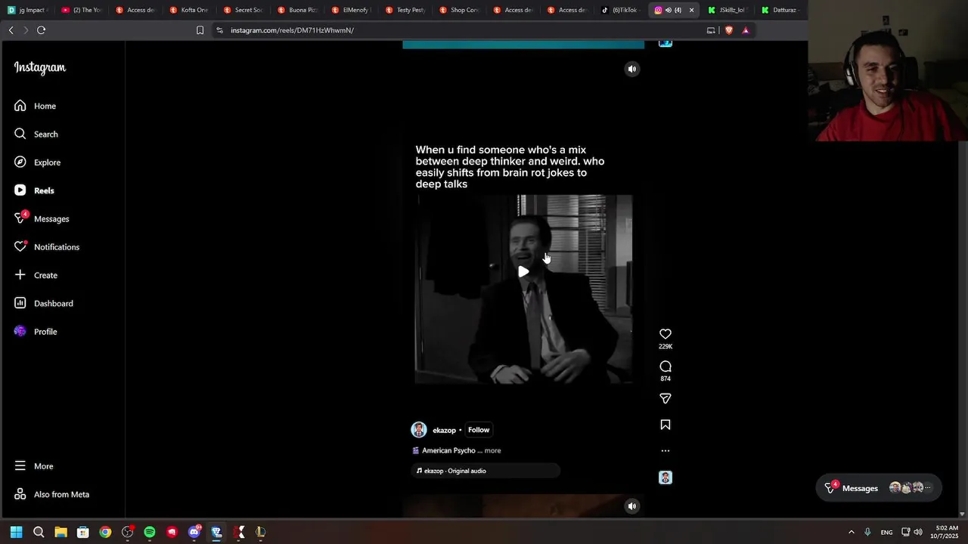Viewport: 968px width, 544px height.
Task: Click the Instagram logo
Action: click(40, 68)
